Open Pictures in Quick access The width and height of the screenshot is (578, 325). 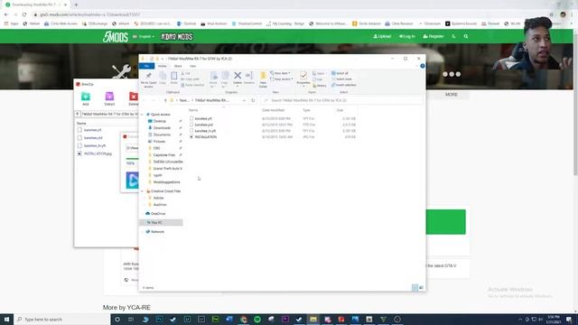[x=159, y=142]
